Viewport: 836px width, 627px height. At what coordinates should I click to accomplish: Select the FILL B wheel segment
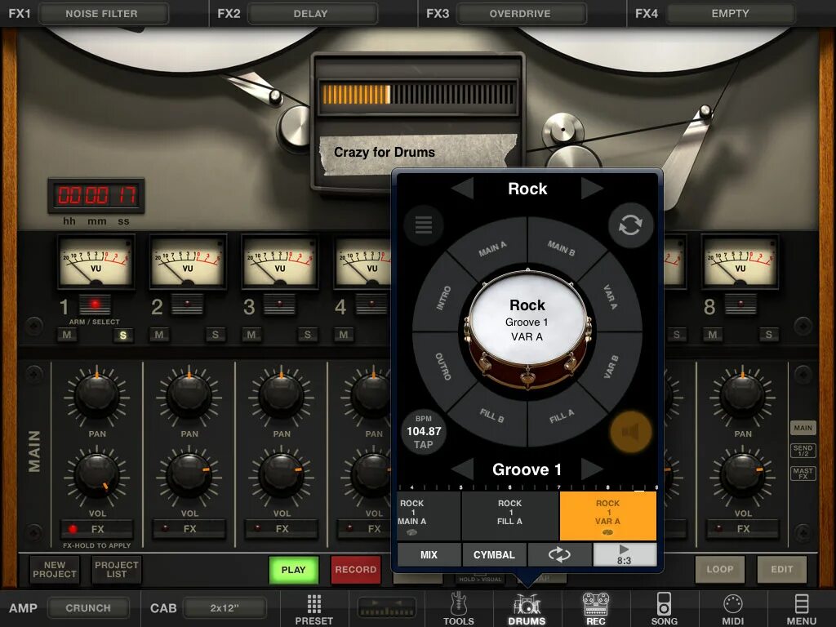[x=491, y=416]
